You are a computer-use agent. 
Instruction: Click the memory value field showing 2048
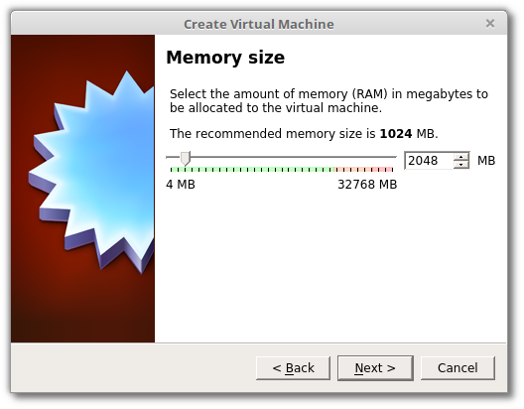click(429, 161)
